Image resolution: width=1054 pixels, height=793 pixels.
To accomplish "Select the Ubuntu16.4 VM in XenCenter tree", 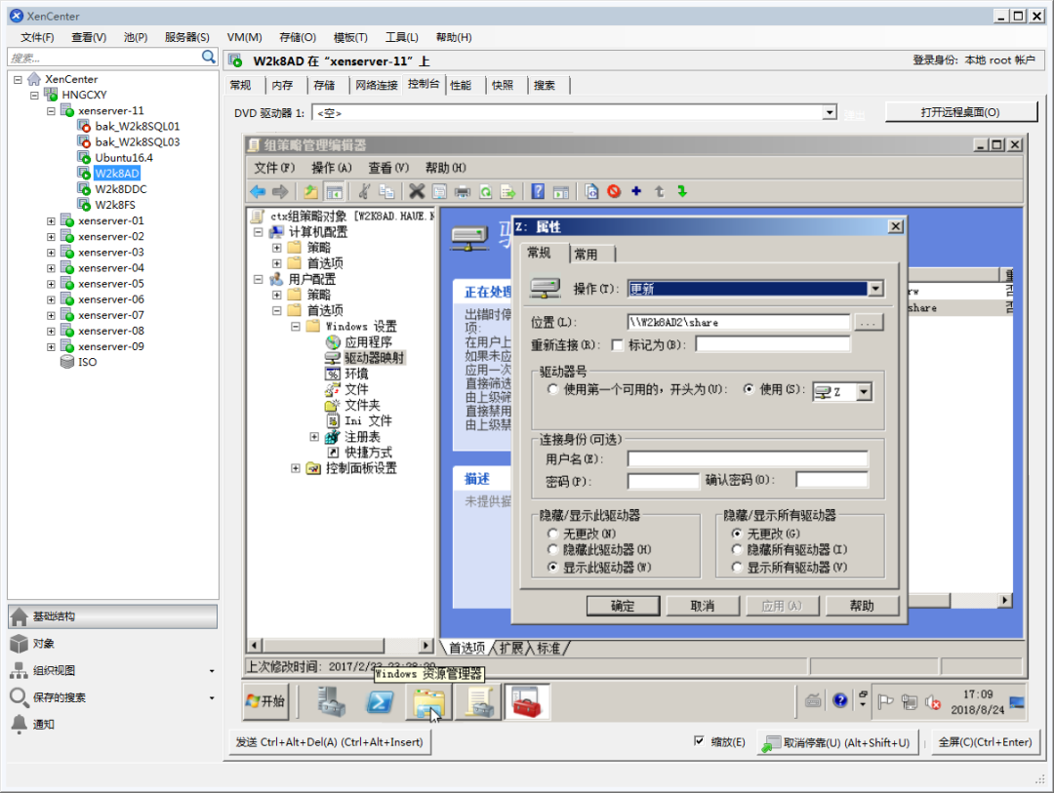I will (124, 158).
